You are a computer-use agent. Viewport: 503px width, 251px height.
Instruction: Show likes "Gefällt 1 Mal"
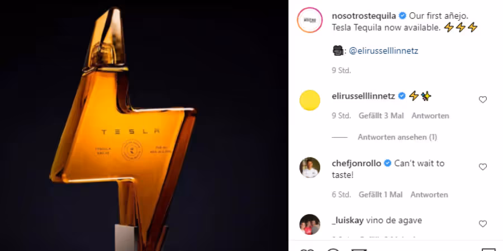point(381,195)
